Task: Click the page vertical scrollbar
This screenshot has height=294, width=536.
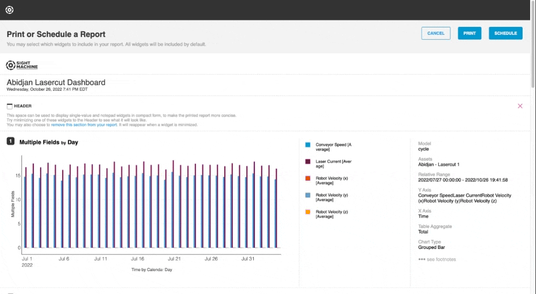Action: [x=533, y=45]
